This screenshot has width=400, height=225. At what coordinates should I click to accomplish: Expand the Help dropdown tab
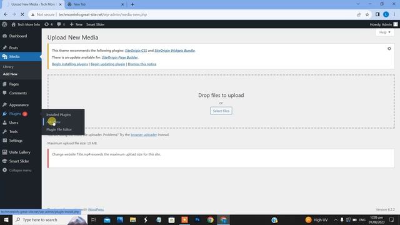pos(385,32)
